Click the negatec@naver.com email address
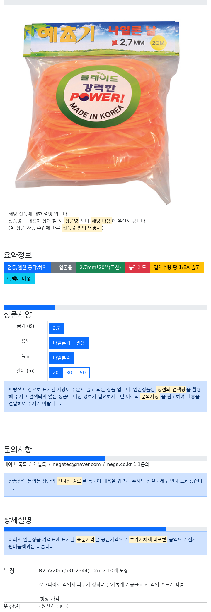This screenshot has height=612, width=211. (76, 464)
